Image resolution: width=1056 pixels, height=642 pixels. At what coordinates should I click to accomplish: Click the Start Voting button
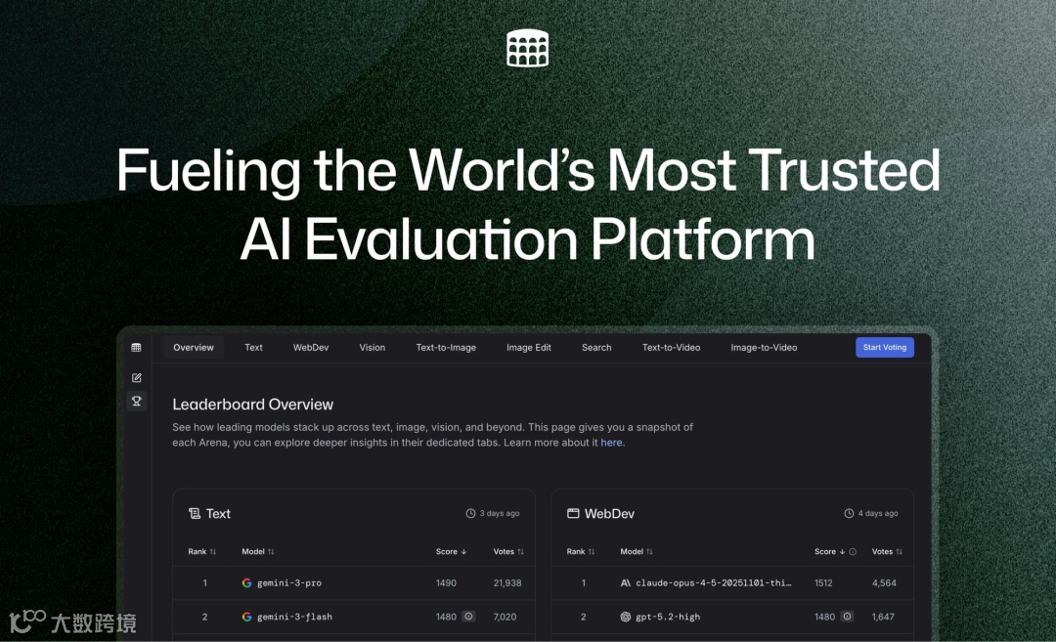coord(884,347)
